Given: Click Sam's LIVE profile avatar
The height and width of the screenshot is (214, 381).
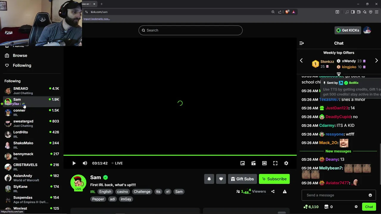Looking at the screenshot, I should [x=78, y=183].
